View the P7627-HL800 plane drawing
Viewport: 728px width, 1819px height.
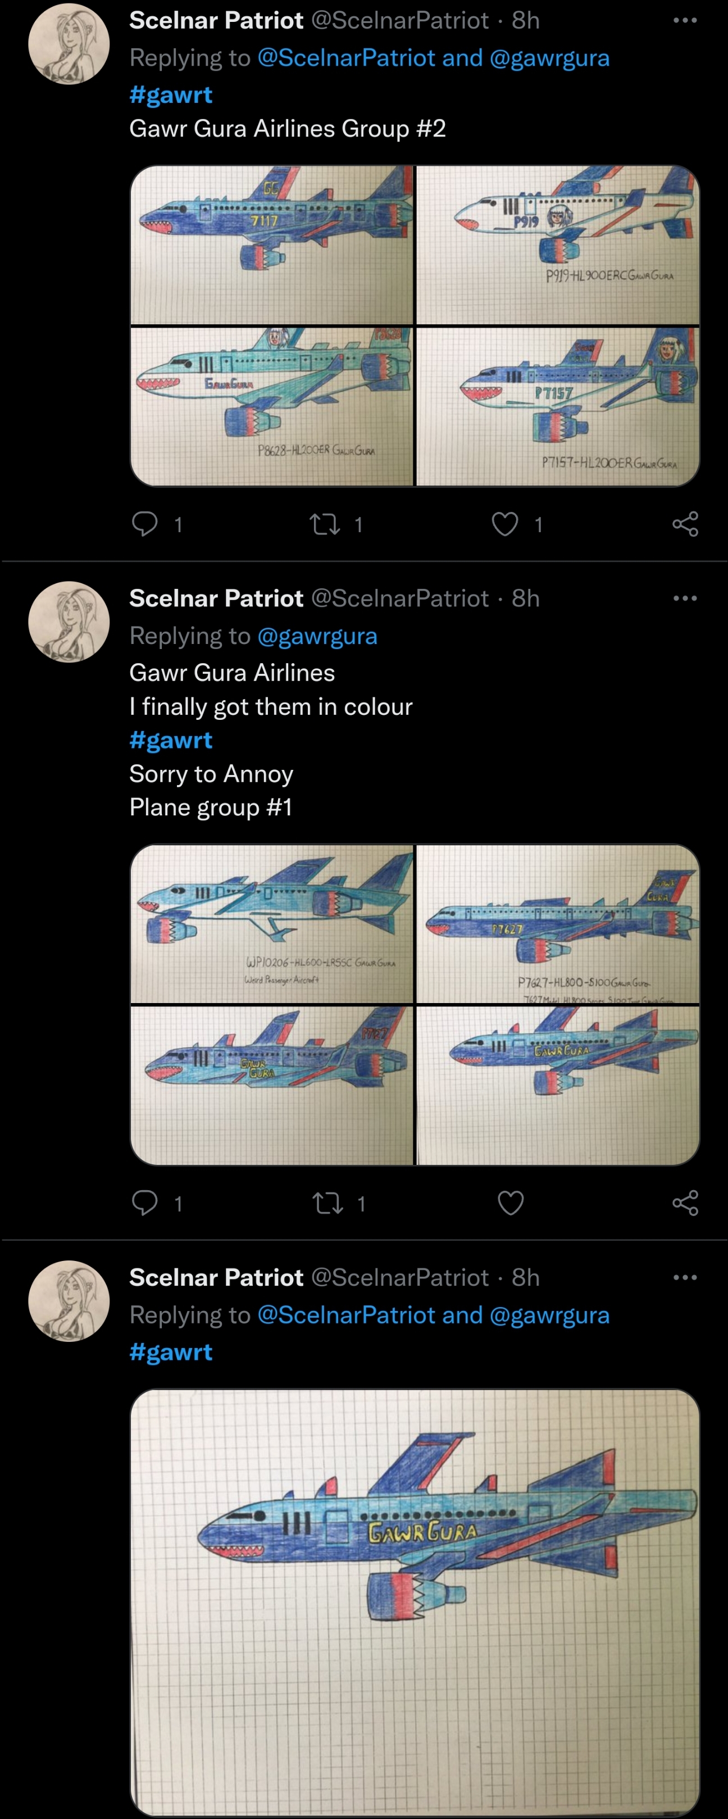[558, 924]
